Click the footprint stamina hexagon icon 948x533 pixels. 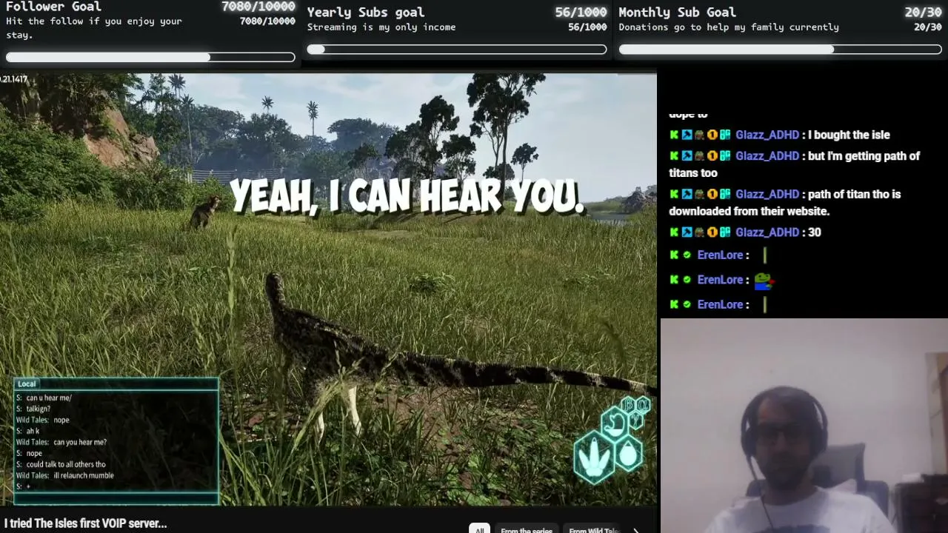[x=594, y=459]
